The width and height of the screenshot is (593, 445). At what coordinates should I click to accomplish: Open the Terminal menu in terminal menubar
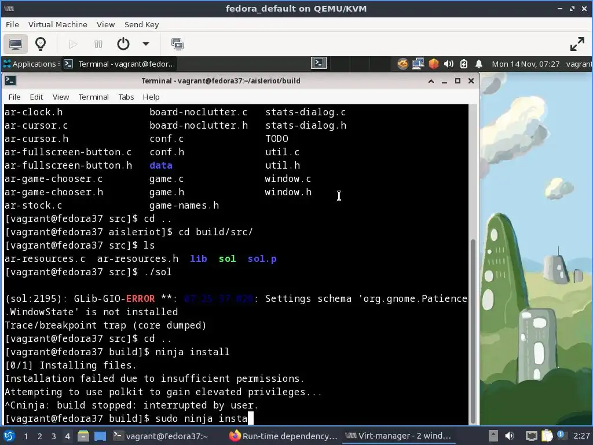tap(93, 97)
